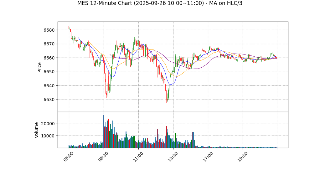Click the 6640 price axis label

(49, 86)
